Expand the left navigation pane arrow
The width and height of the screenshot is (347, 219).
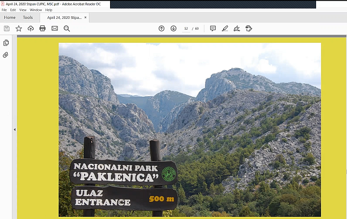[15, 130]
